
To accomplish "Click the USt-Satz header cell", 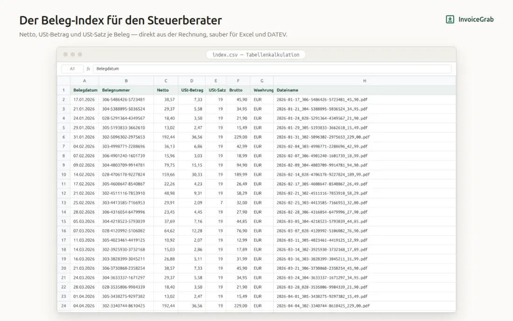I will point(215,90).
